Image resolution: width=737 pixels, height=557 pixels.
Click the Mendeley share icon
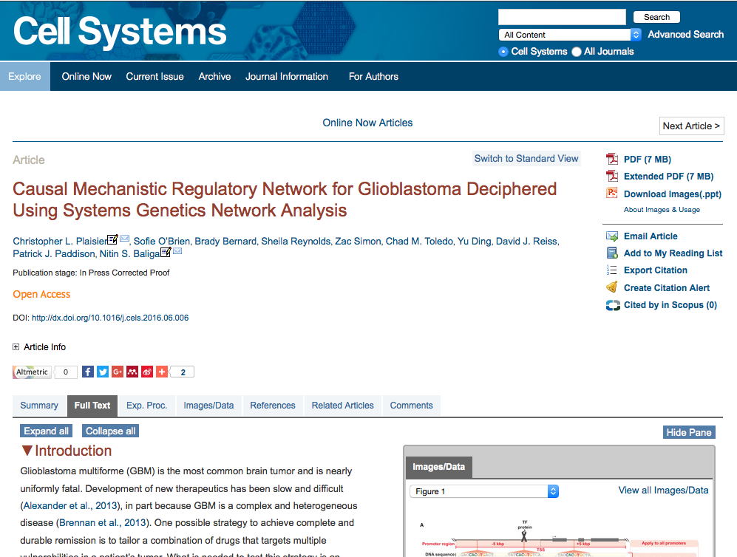pyautogui.click(x=132, y=372)
